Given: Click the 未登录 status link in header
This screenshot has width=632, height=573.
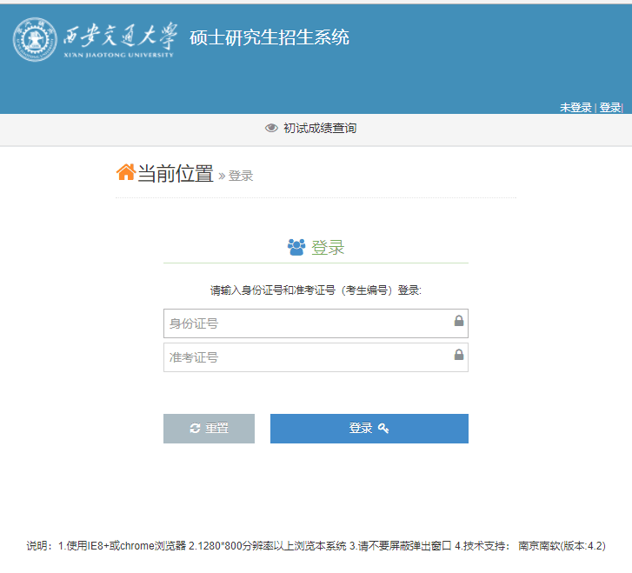Looking at the screenshot, I should coord(575,108).
